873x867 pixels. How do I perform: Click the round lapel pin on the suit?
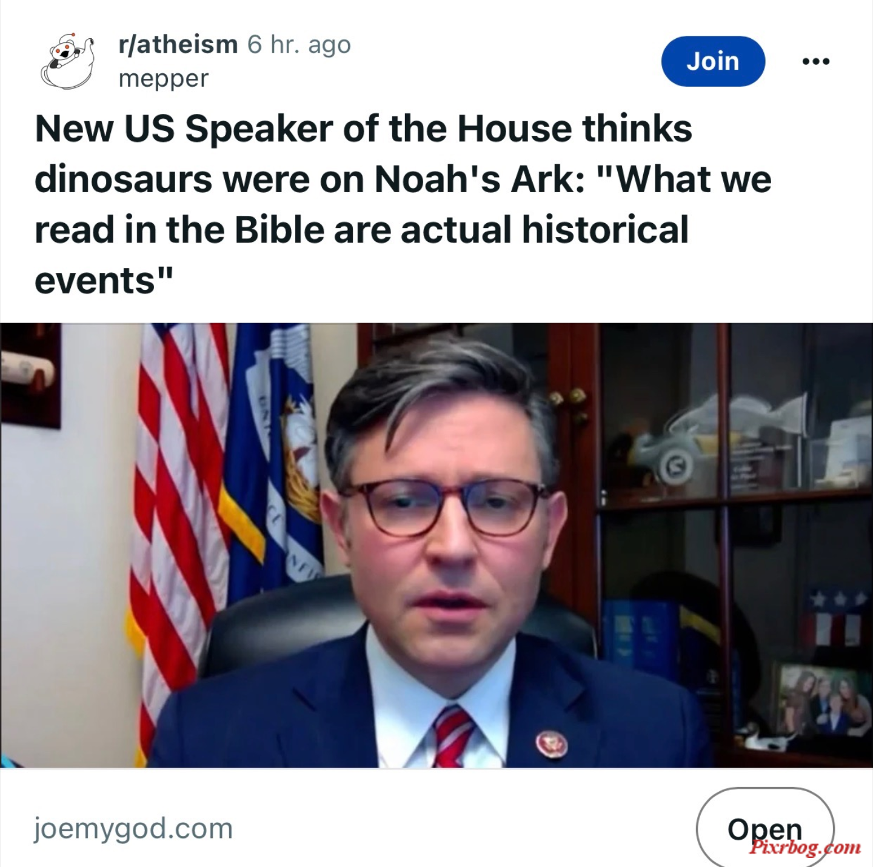(x=551, y=744)
